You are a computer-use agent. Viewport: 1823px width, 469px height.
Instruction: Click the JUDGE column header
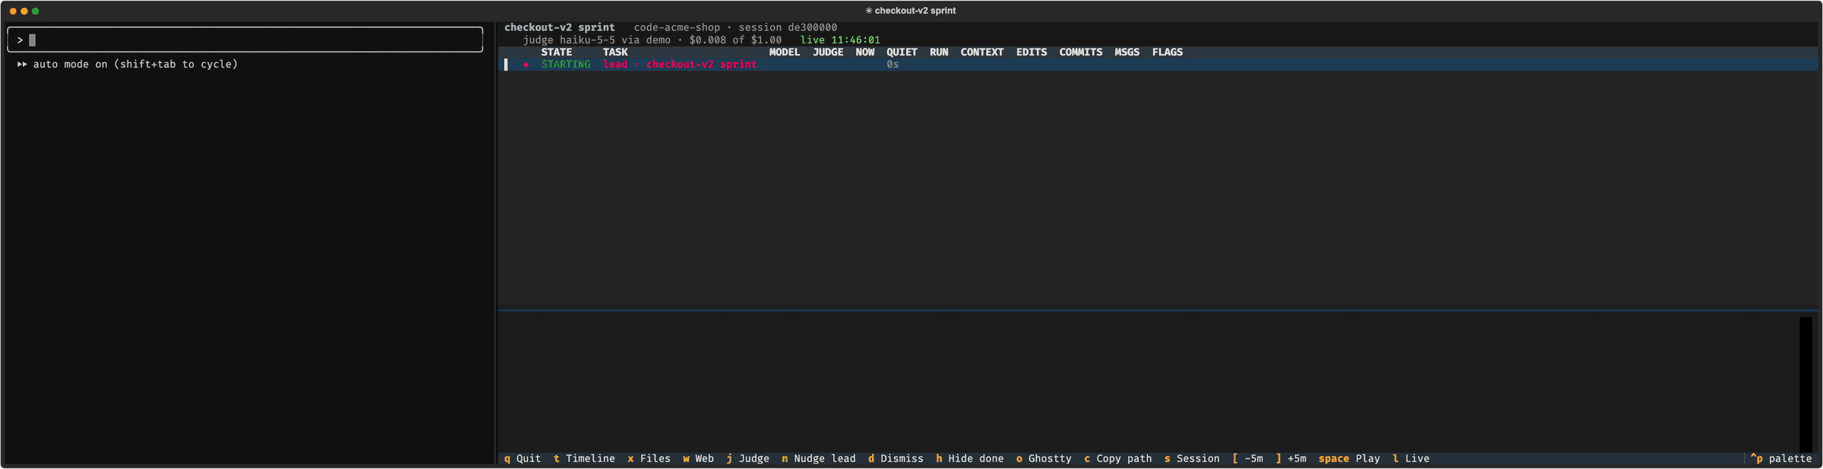(828, 52)
